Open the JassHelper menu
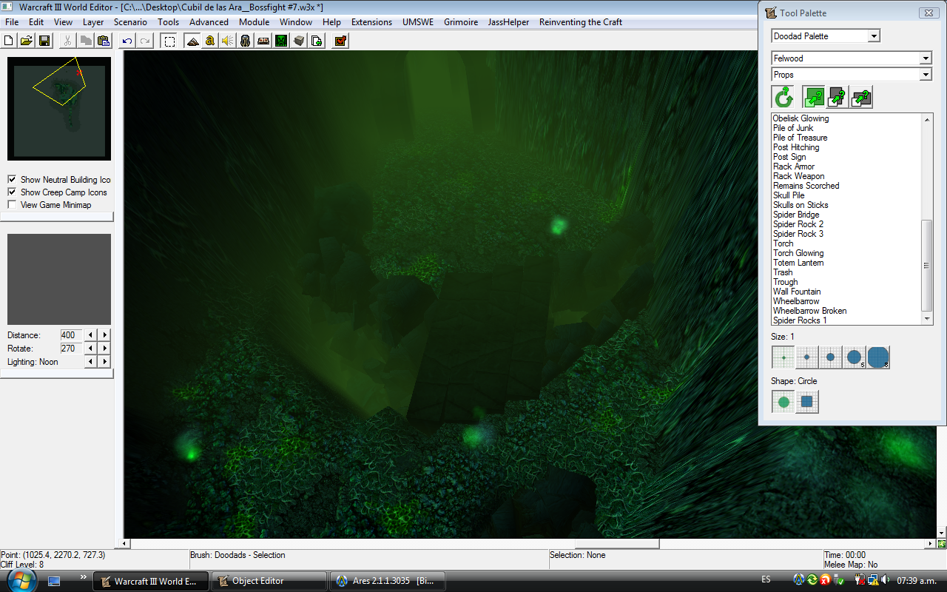Image resolution: width=947 pixels, height=592 pixels. tap(508, 22)
